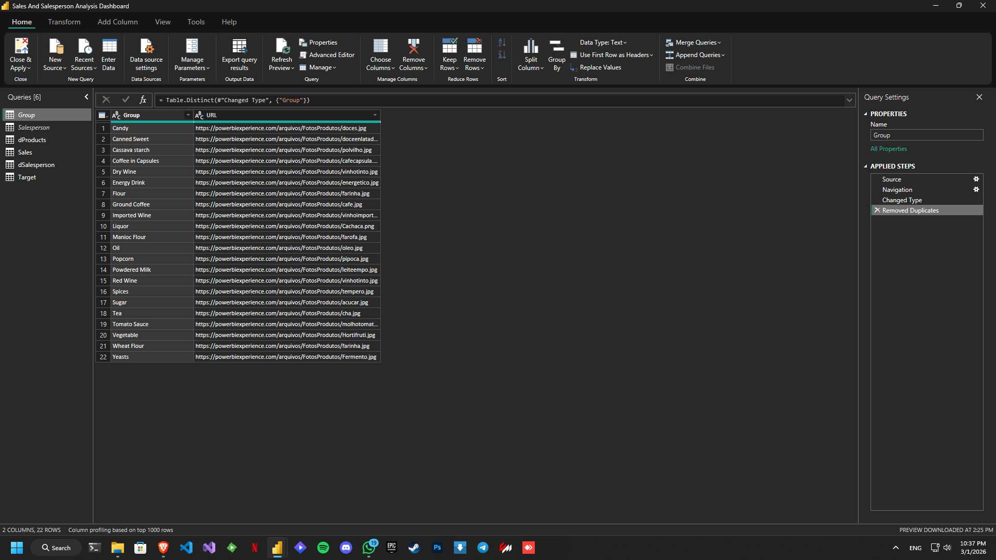996x560 pixels.
Task: Switch to the Transform tab
Action: [x=64, y=22]
